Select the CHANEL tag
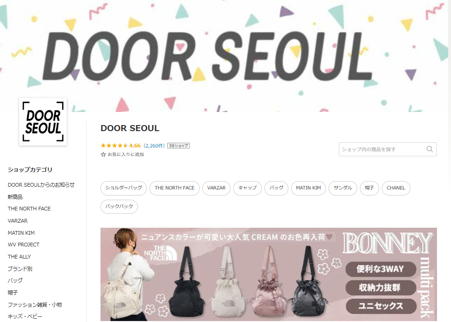The image size is (451, 322). (396, 188)
